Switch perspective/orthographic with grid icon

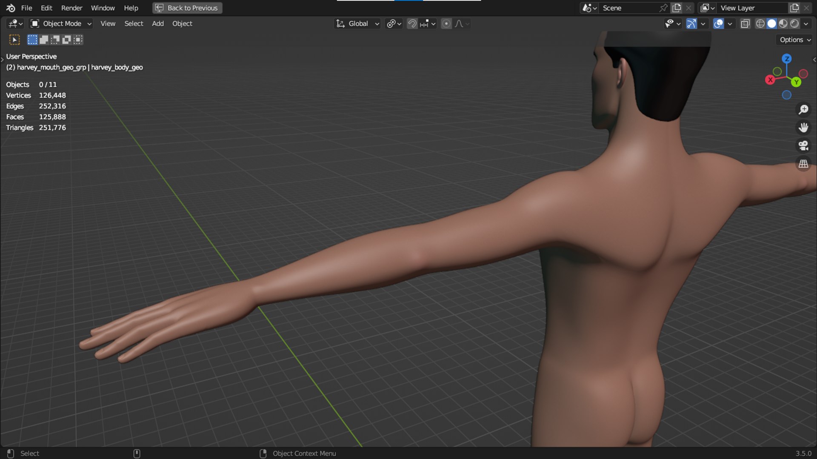pos(803,164)
